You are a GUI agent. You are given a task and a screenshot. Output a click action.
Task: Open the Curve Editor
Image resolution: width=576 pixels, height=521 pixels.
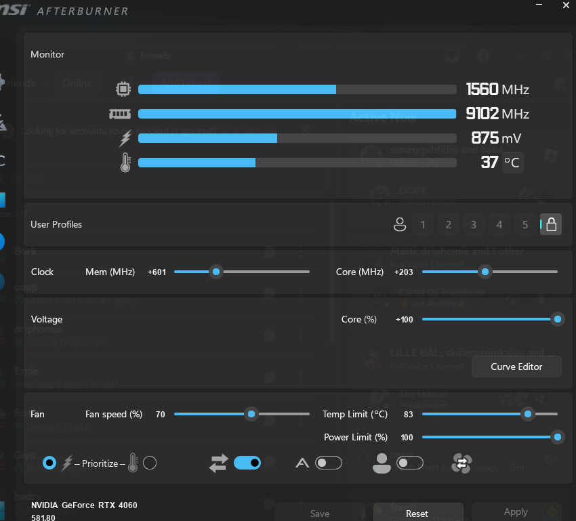tap(516, 367)
